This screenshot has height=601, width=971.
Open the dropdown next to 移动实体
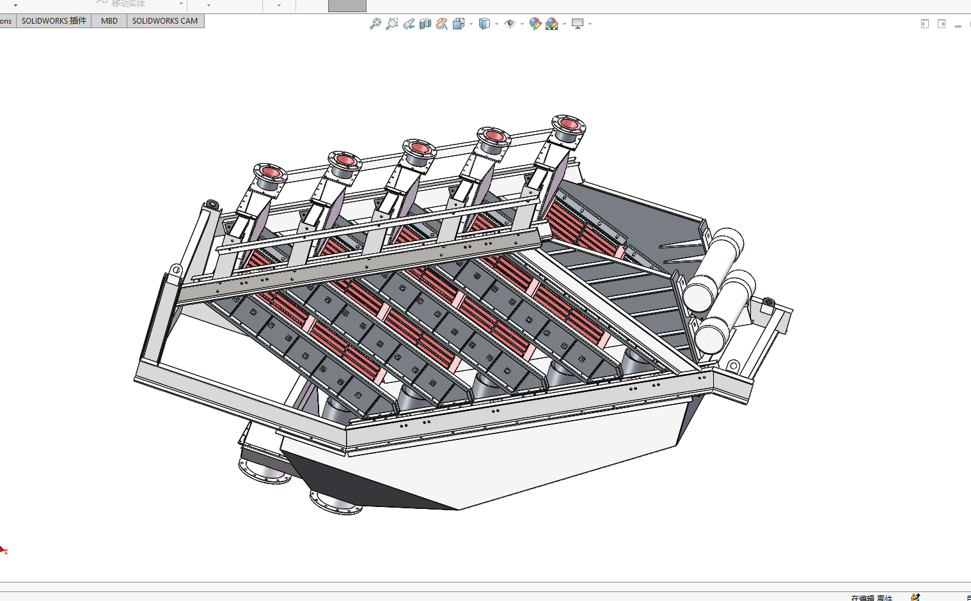pyautogui.click(x=182, y=4)
